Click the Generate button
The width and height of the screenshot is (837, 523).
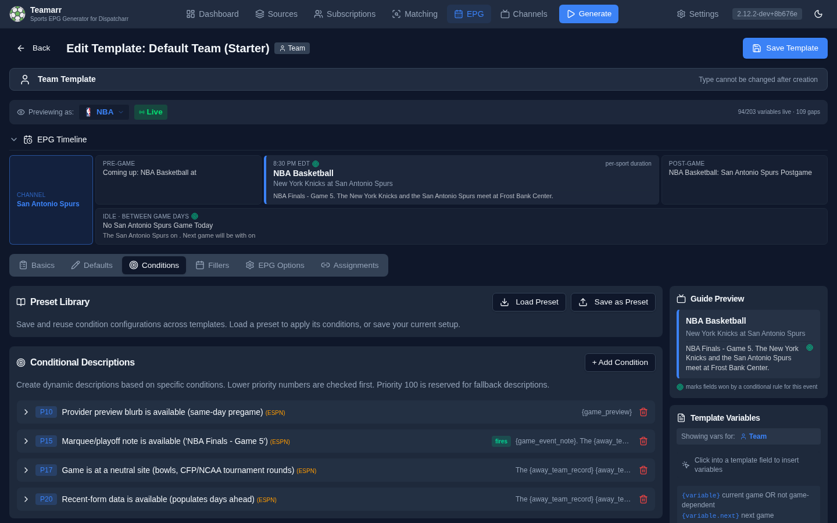point(589,14)
